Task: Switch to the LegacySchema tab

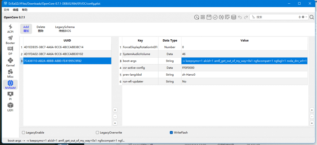Action: (65, 29)
